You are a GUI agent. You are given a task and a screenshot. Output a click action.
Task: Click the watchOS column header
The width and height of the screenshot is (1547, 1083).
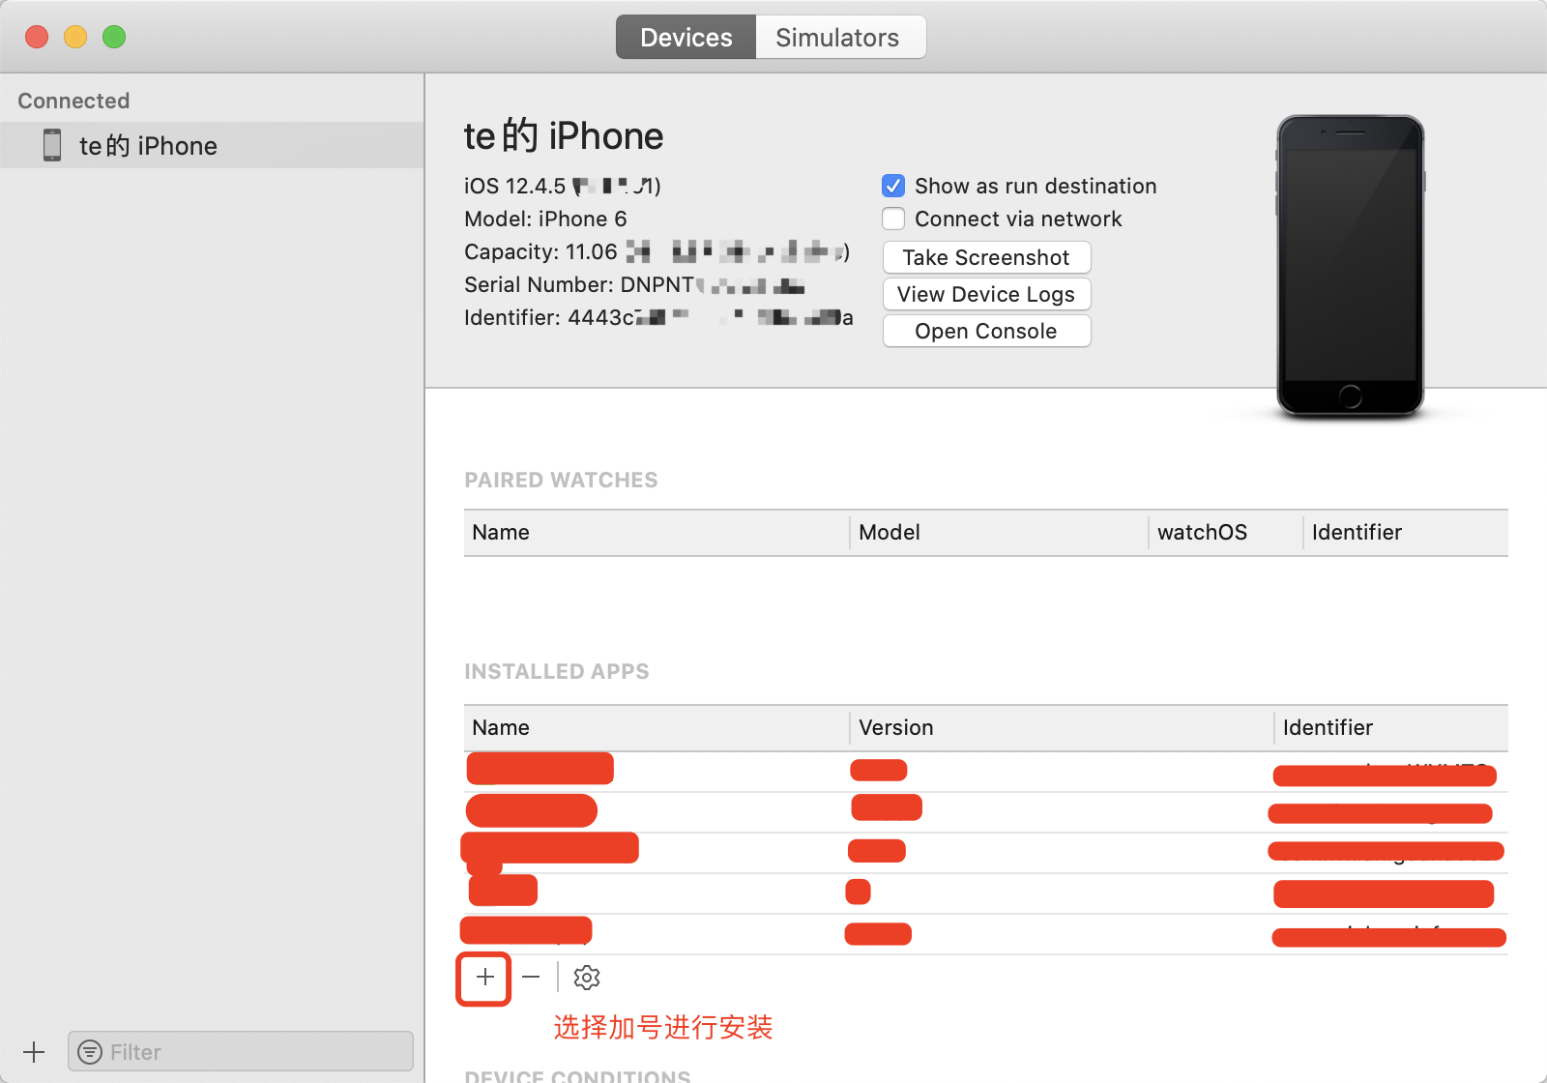point(1226,532)
